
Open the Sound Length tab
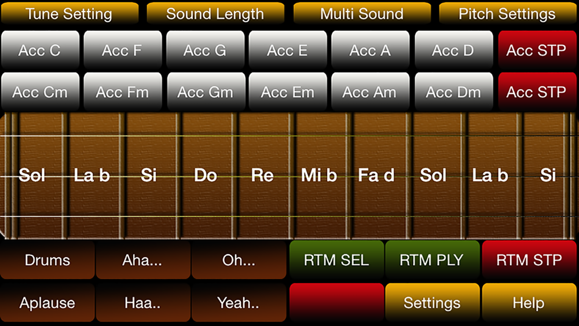coord(215,13)
